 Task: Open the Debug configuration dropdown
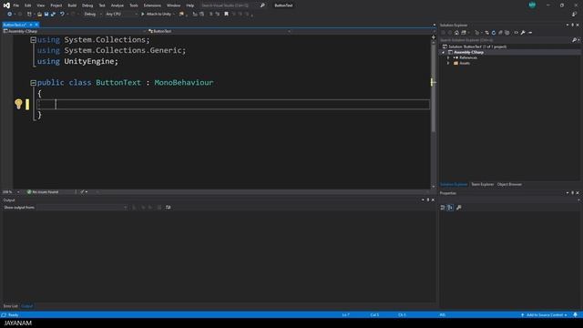[x=93, y=15]
